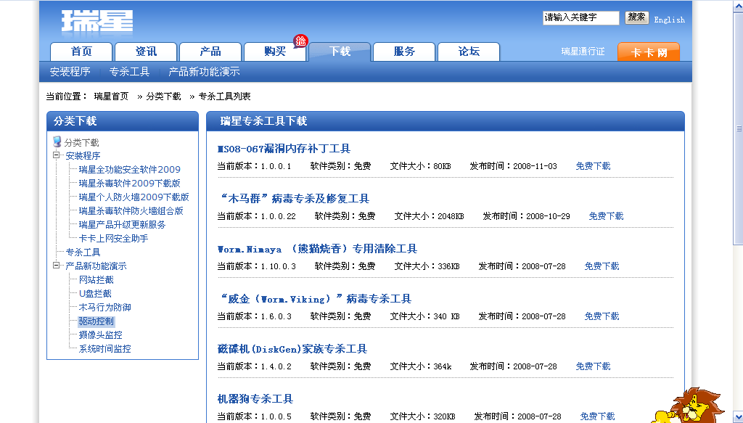Open 卡卡上网安全助手 tree item
743x423 pixels.
point(113,238)
